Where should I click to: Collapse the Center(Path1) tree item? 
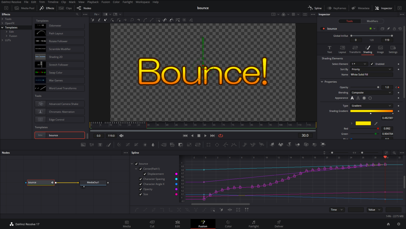tap(136, 169)
